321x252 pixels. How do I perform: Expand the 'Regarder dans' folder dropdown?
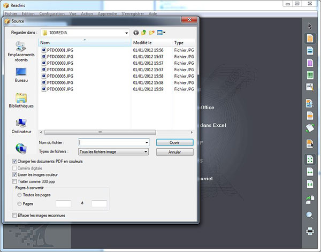(x=126, y=33)
